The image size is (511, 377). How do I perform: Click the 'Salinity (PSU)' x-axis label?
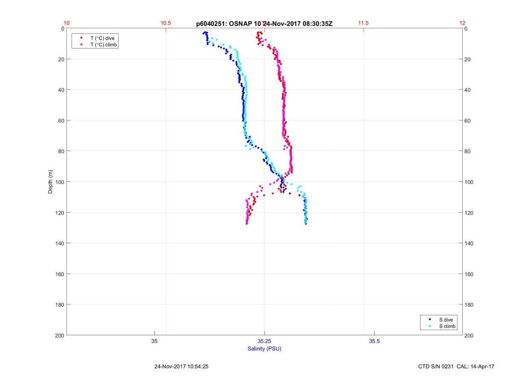(264, 349)
